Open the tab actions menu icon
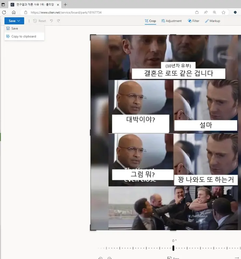Viewport: 241px width, 259px height. coord(3,5)
